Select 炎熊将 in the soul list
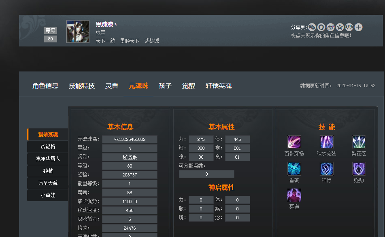The image size is (385, 237). tap(48, 147)
